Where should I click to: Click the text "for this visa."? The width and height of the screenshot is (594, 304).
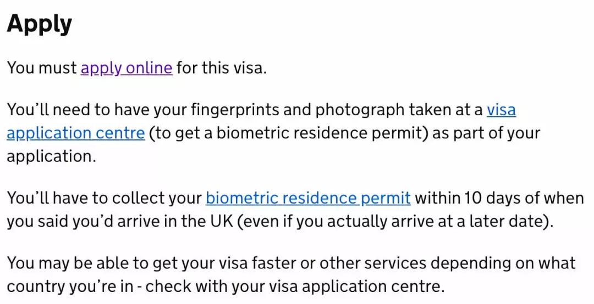(221, 68)
